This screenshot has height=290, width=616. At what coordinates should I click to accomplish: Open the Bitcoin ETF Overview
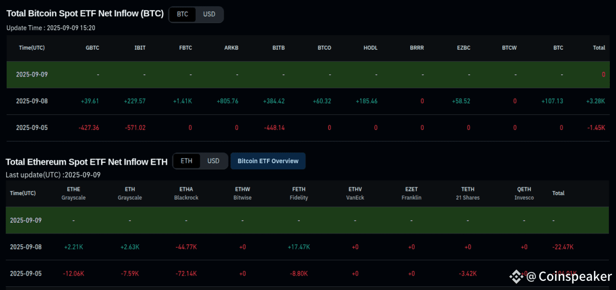click(x=268, y=161)
